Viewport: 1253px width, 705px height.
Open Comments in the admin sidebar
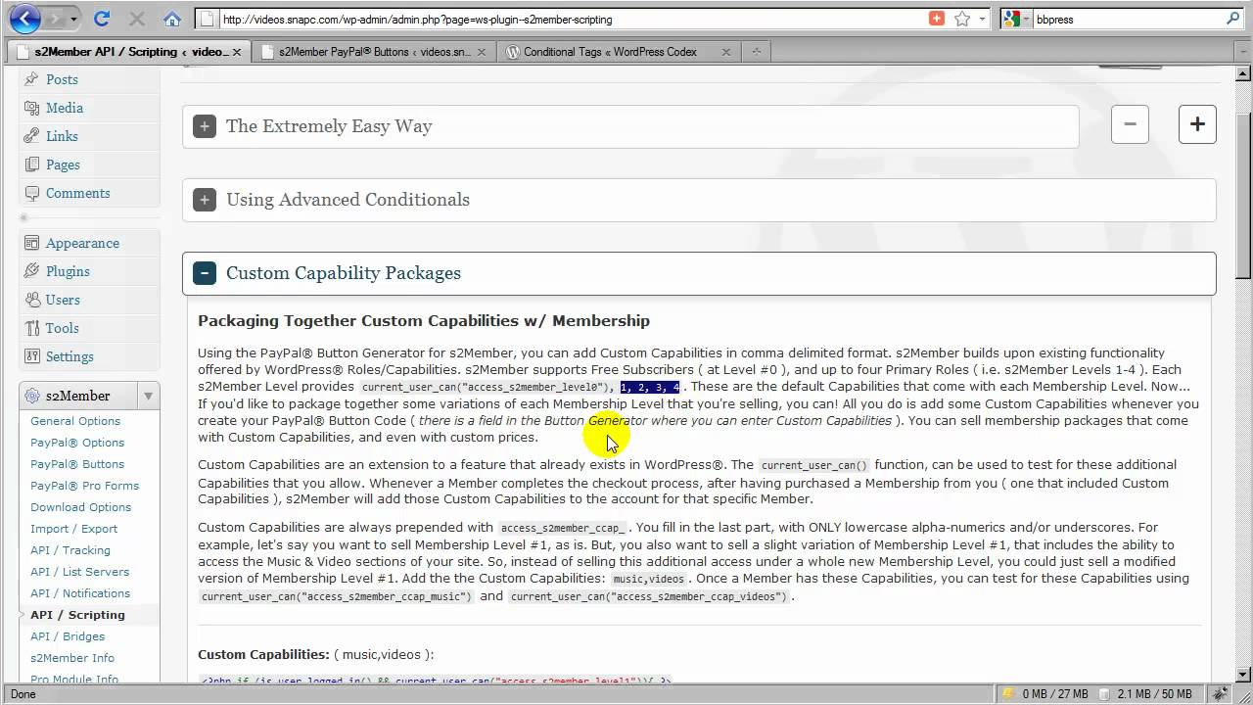click(77, 193)
